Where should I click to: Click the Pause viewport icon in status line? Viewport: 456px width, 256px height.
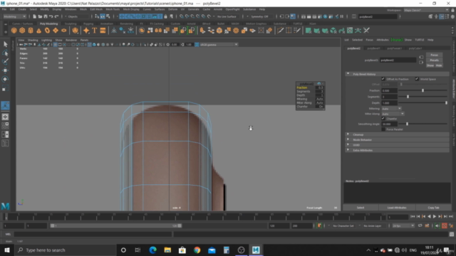pos(342,16)
